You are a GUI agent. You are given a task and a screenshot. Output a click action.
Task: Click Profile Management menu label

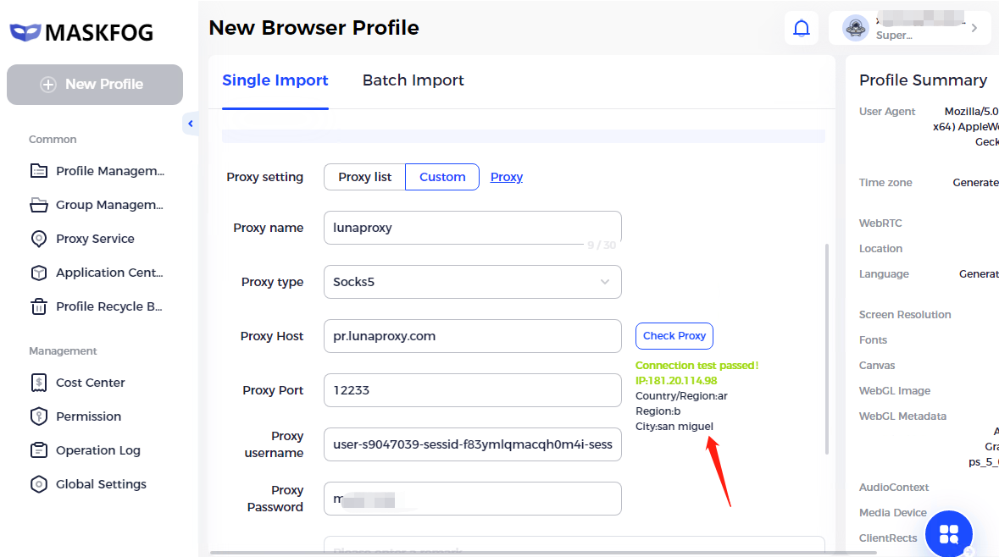(110, 171)
